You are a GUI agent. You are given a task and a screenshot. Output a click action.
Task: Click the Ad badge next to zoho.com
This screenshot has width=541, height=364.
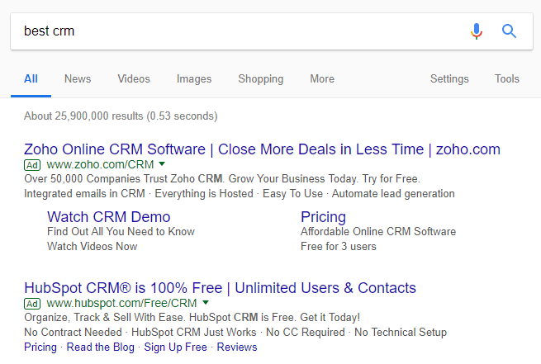point(32,165)
